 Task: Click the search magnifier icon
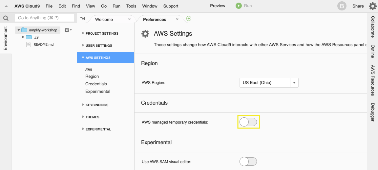point(6,18)
